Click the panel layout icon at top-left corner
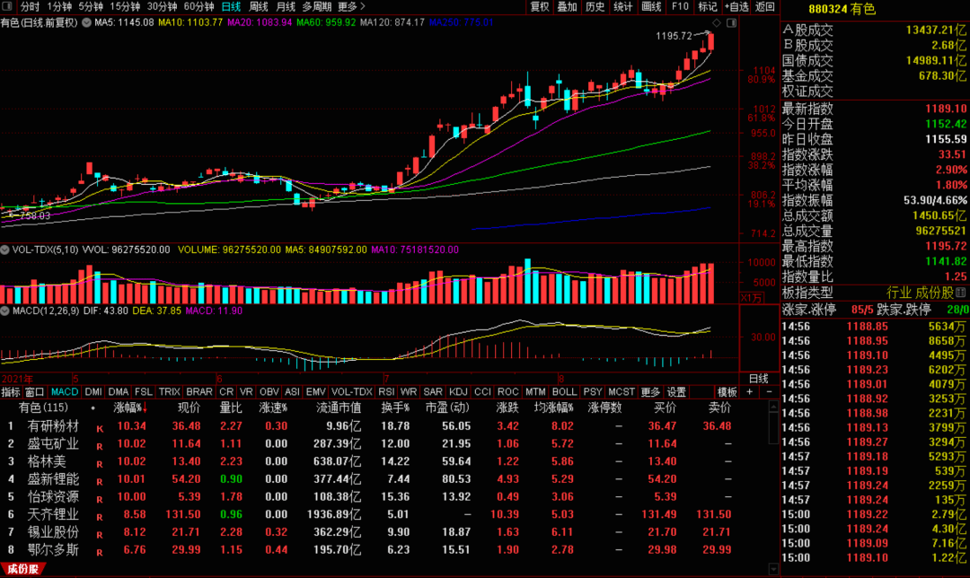This screenshot has height=578, width=970. 7,6
